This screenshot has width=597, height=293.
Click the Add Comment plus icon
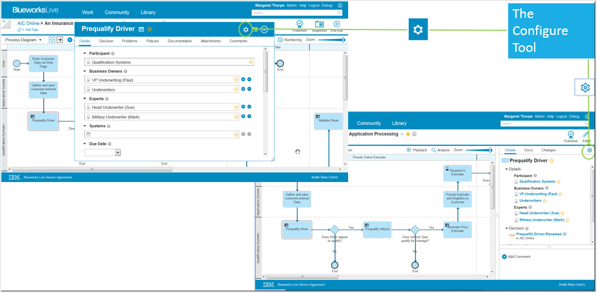tap(504, 257)
